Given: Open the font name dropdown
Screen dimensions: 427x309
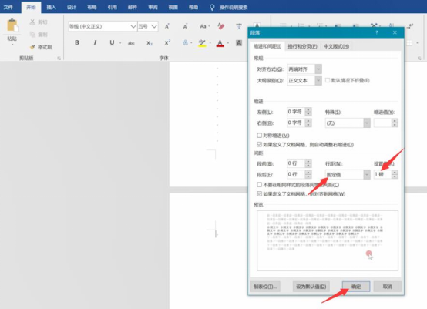Looking at the screenshot, I should pos(133,26).
